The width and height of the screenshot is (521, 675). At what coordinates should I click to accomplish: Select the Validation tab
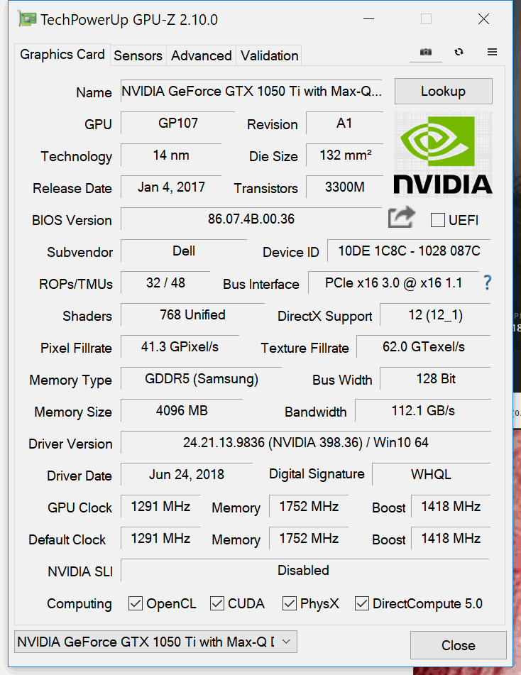pyautogui.click(x=269, y=55)
